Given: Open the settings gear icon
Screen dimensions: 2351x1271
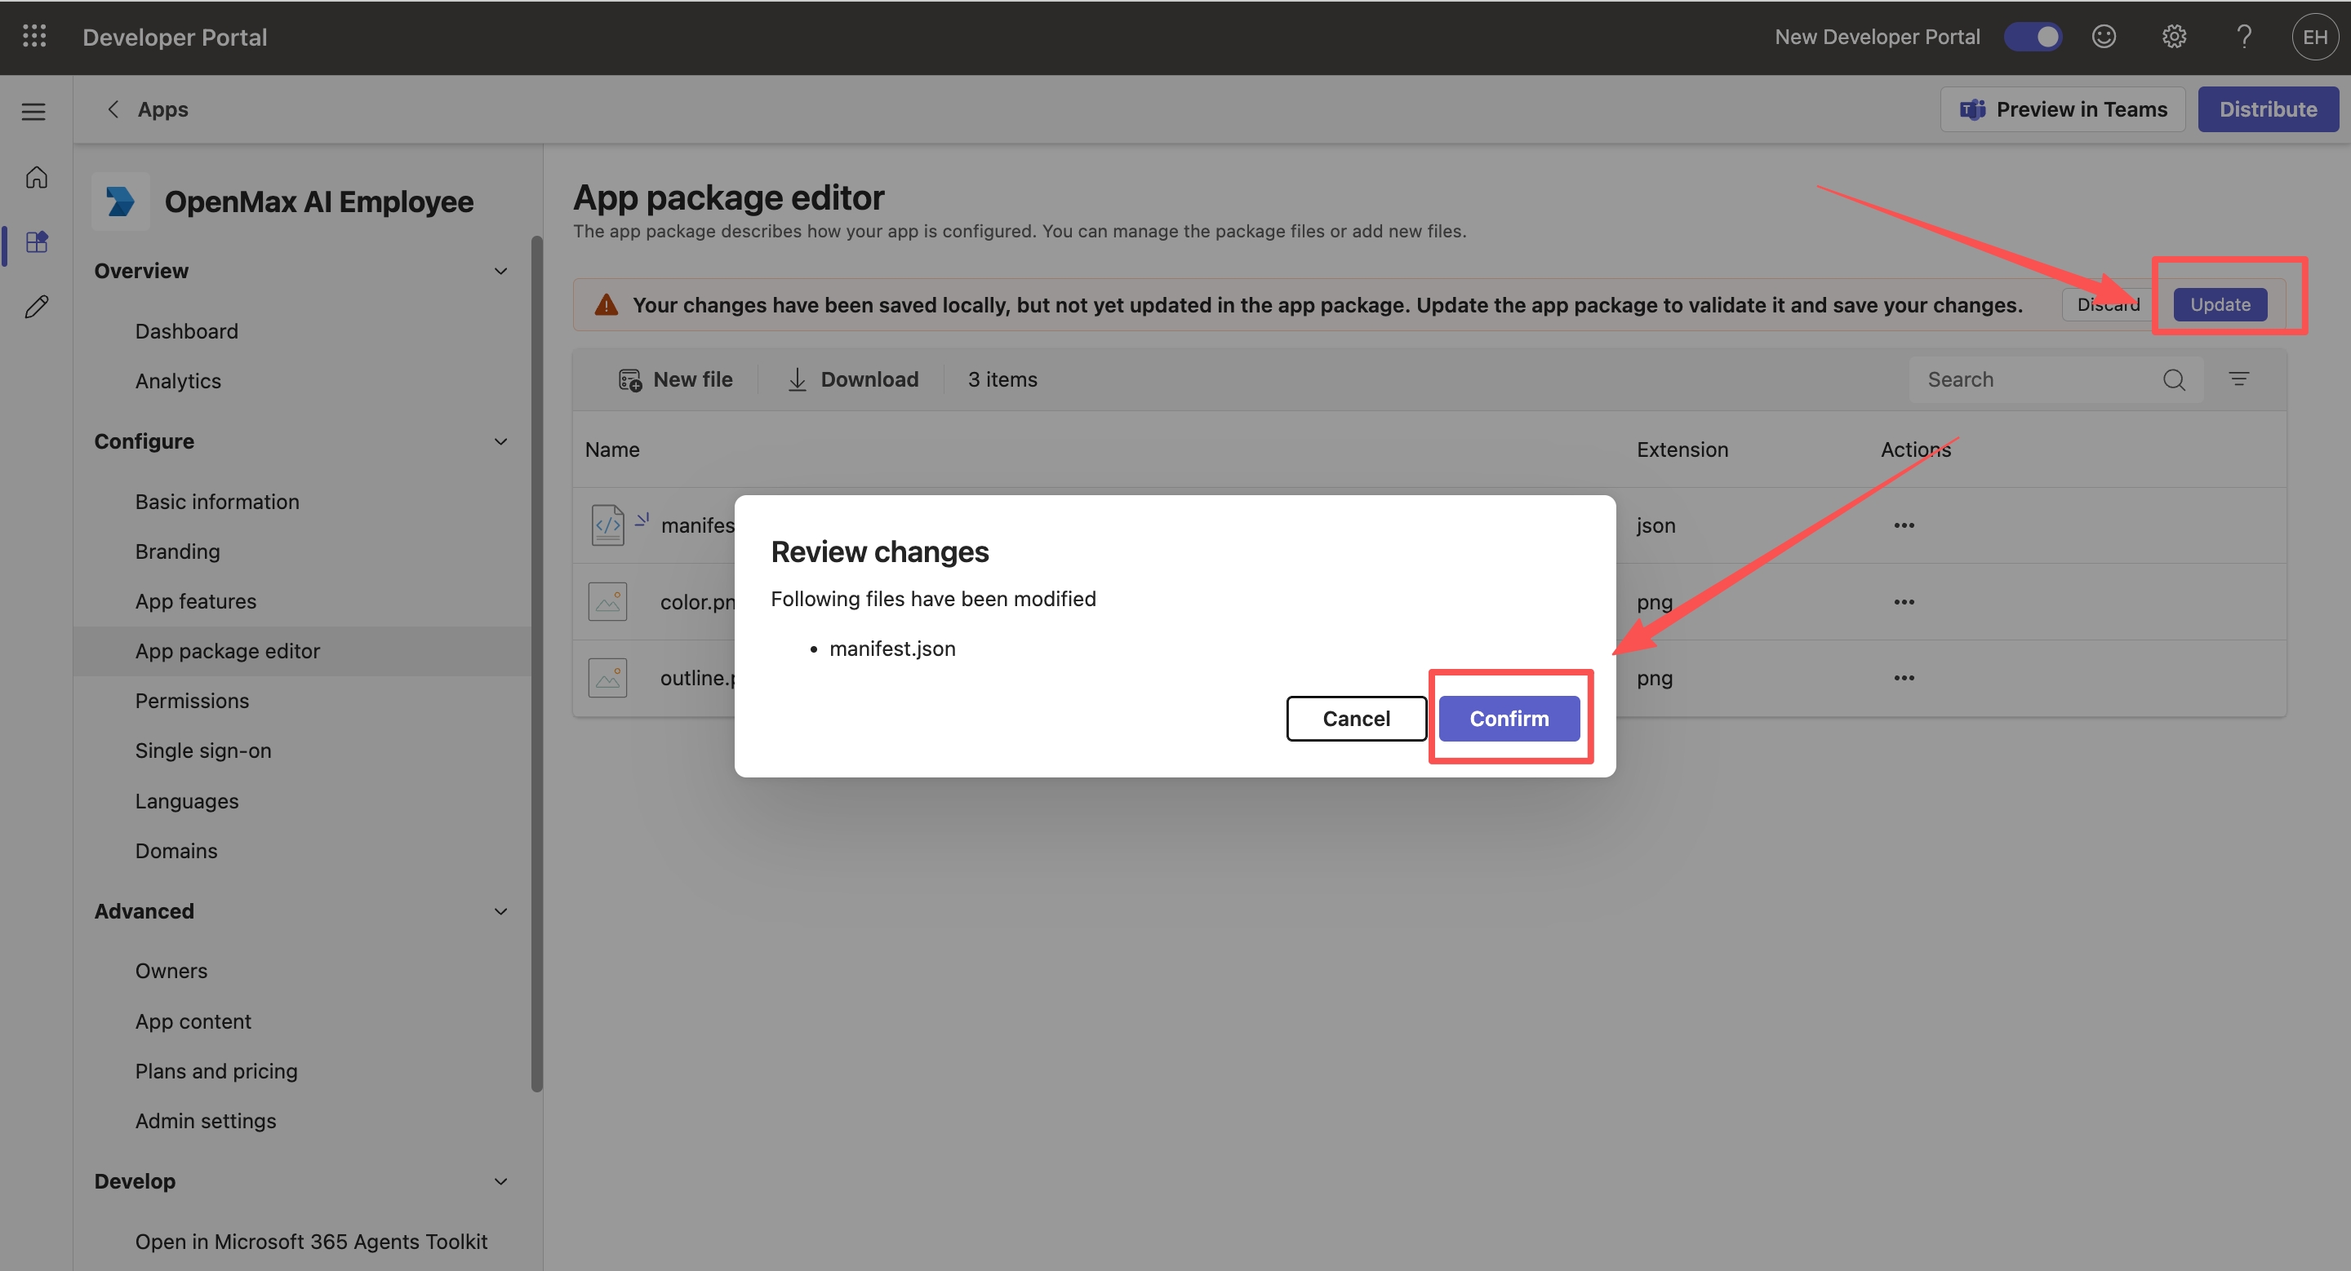Looking at the screenshot, I should coord(2174,37).
